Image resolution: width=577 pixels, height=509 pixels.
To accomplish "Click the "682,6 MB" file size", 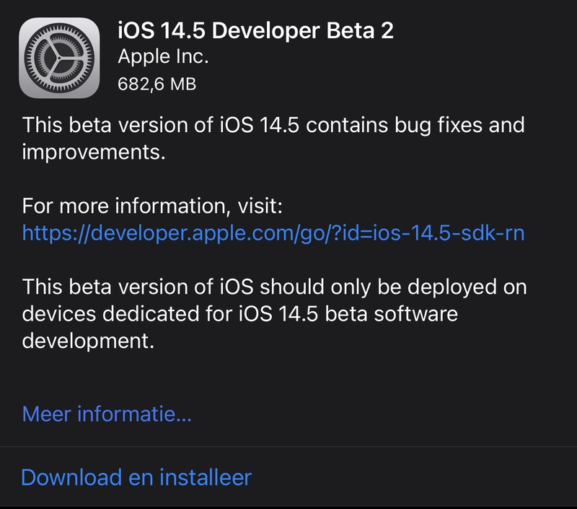I will (x=157, y=84).
